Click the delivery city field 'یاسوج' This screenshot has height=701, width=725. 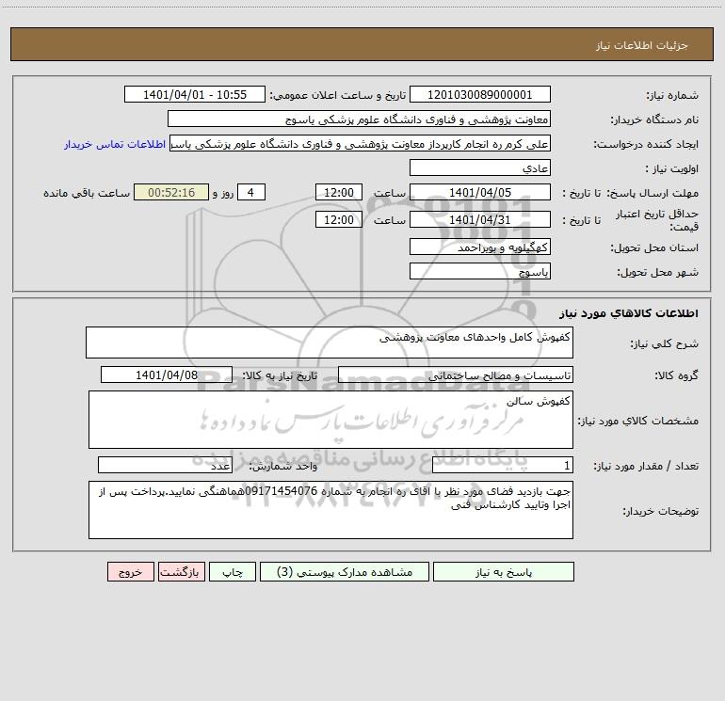coord(480,271)
